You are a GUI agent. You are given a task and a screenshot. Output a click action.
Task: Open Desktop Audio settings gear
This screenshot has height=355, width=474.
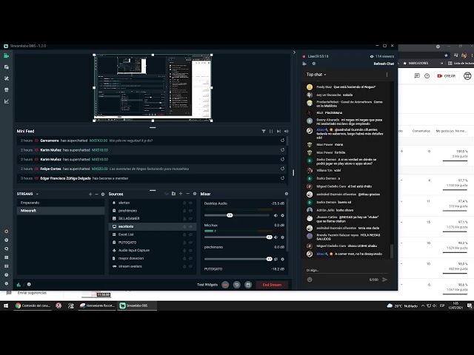point(283,215)
